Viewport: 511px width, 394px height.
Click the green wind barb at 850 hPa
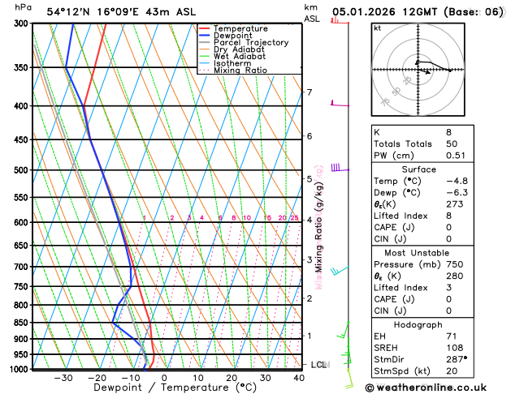pos(343,330)
